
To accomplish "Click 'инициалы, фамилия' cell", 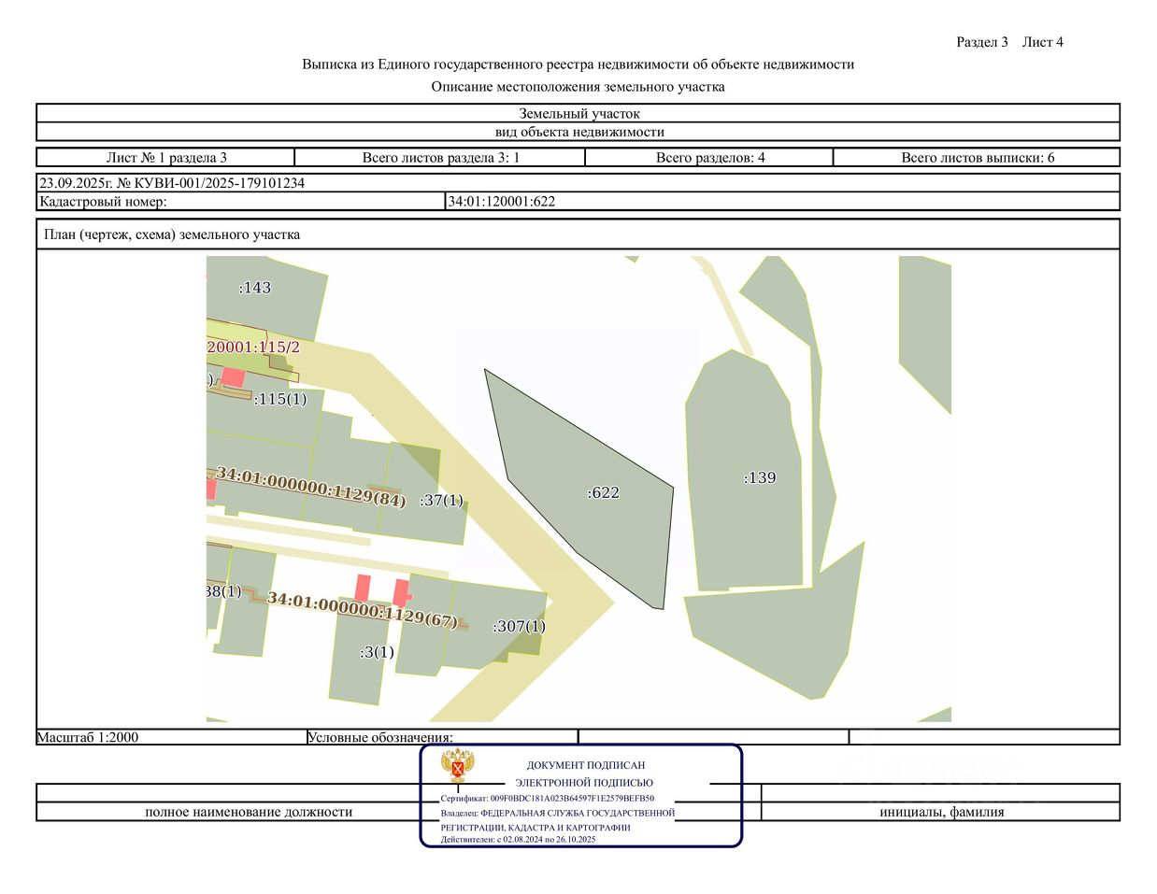I will pyautogui.click(x=941, y=812).
